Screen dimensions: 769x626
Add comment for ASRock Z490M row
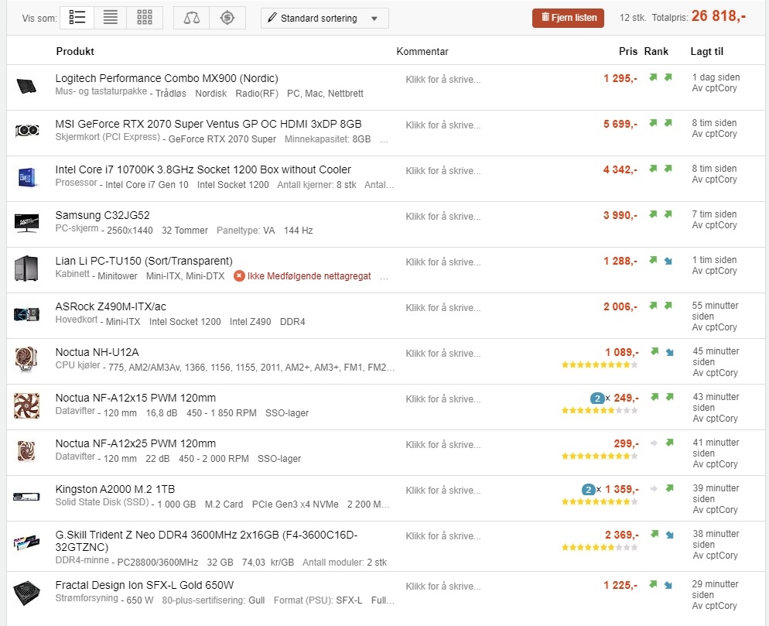443,308
